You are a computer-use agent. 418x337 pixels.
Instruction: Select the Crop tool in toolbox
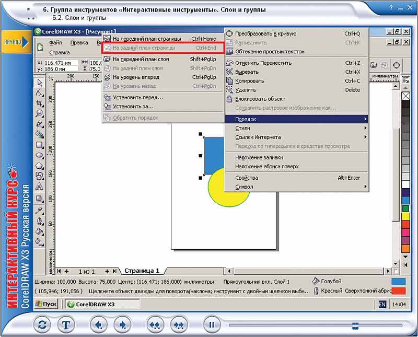pos(39,103)
